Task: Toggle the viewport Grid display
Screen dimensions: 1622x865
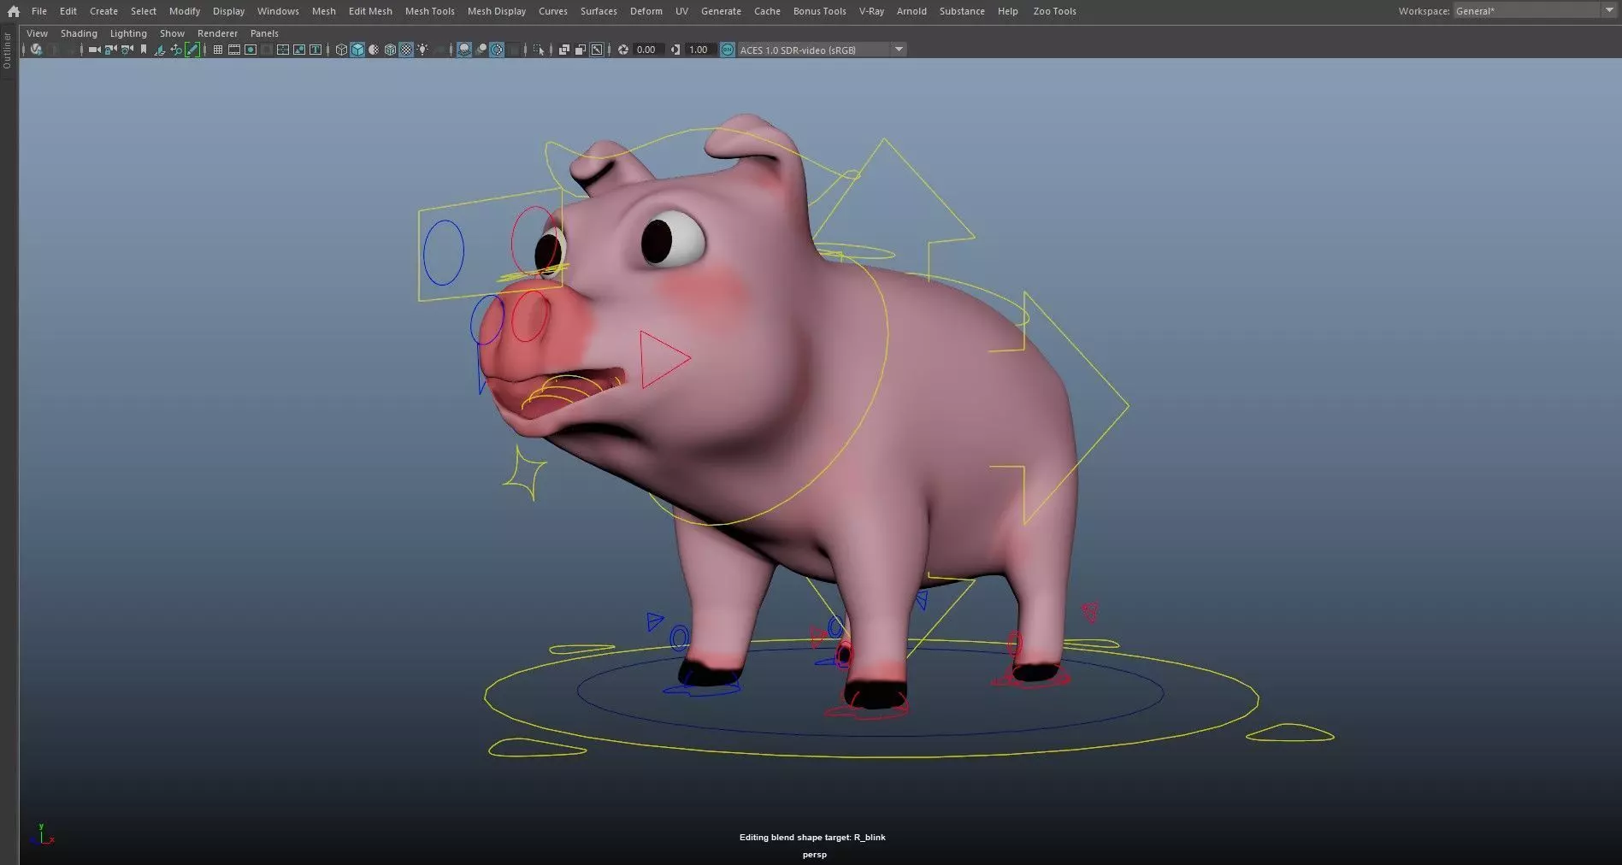Action: (x=218, y=50)
